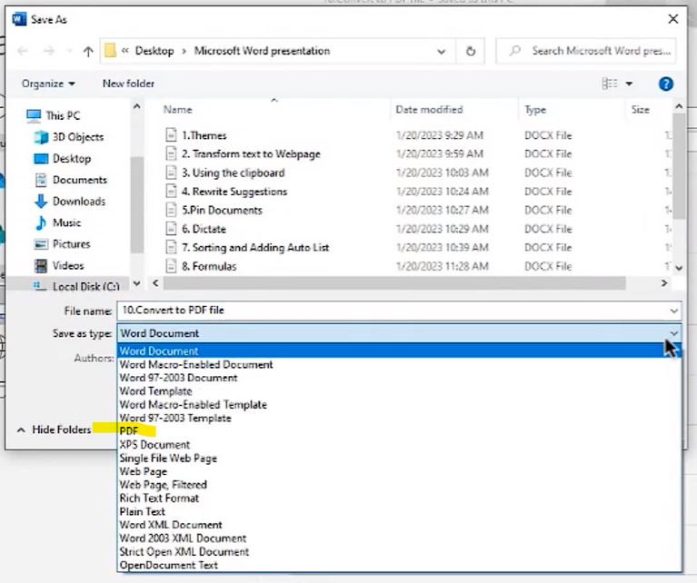
Task: Select Desktop in the address breadcrumb
Action: click(x=154, y=51)
